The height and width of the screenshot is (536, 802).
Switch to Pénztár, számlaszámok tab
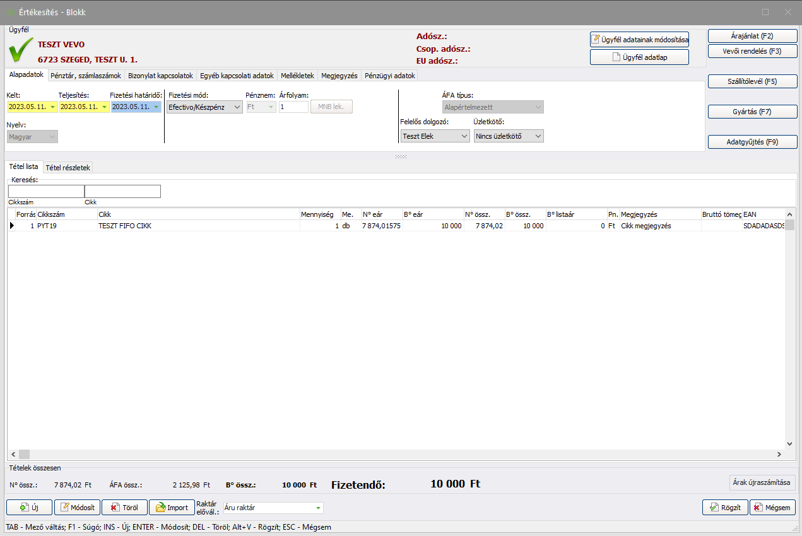(x=85, y=76)
